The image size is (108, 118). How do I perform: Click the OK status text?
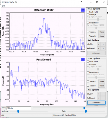[x=3, y=115]
